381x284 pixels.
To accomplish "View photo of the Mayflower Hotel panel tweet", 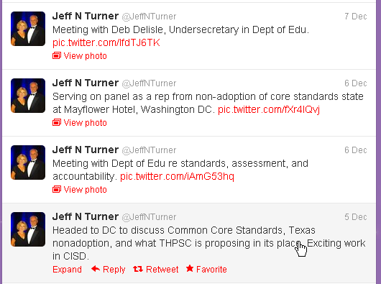I will (86, 123).
